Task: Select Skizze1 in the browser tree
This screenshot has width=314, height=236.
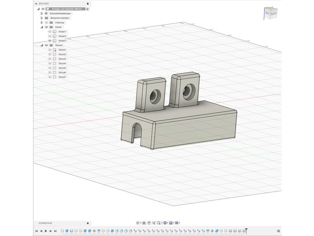Action: click(x=62, y=50)
